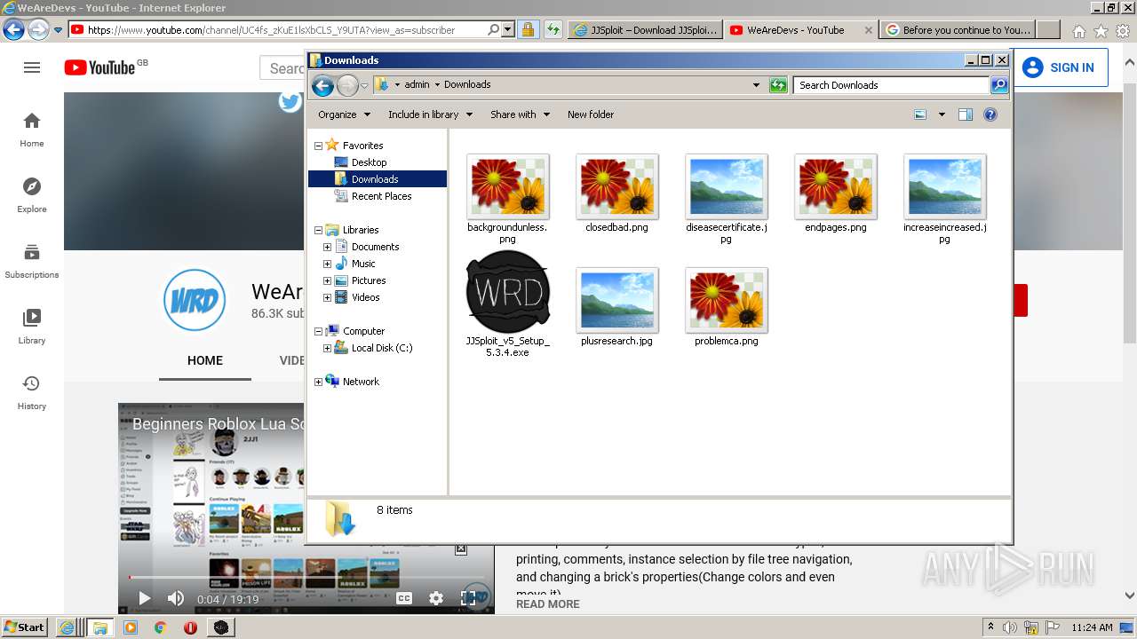Screen dimensions: 1137x639
Task: Open the Windows Start menu
Action: (24, 627)
